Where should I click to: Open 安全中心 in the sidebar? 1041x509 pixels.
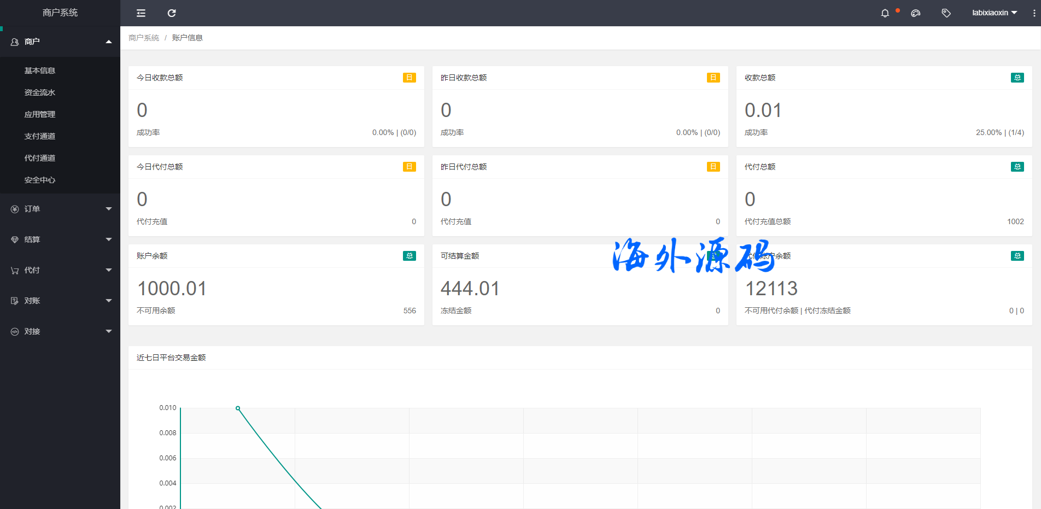point(39,179)
